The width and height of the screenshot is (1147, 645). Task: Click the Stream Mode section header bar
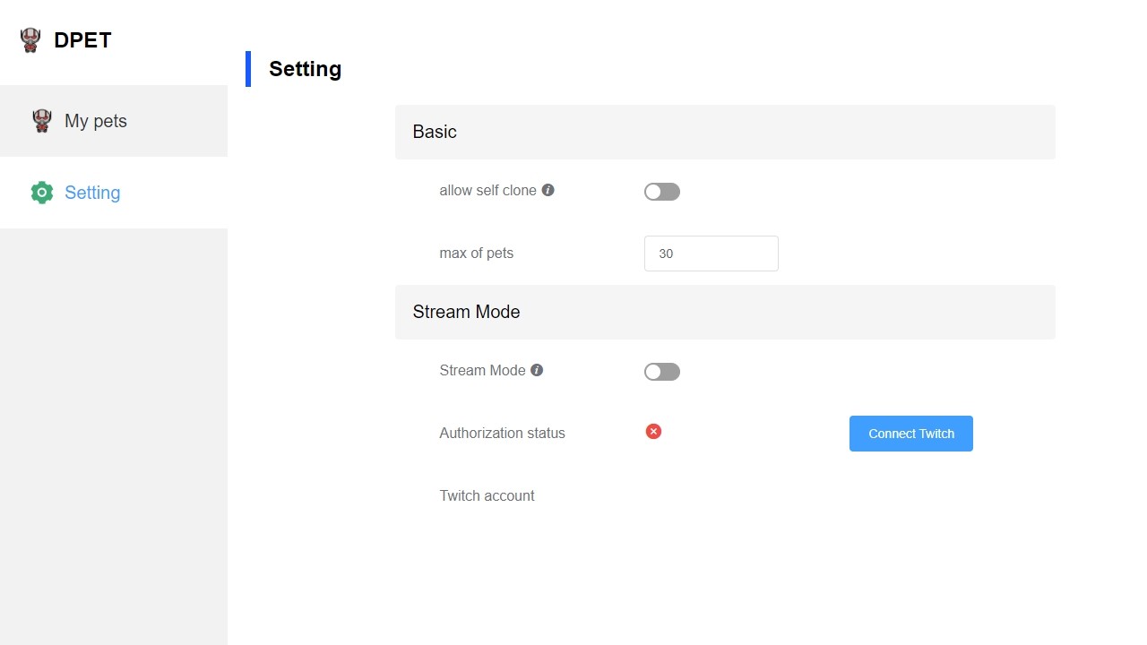point(725,312)
